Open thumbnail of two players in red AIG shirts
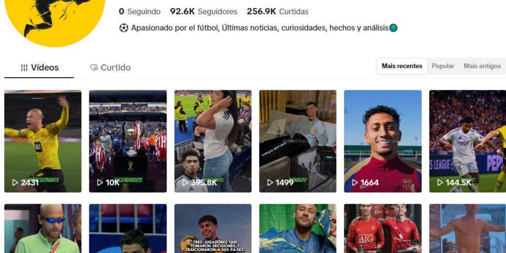 coord(383,228)
